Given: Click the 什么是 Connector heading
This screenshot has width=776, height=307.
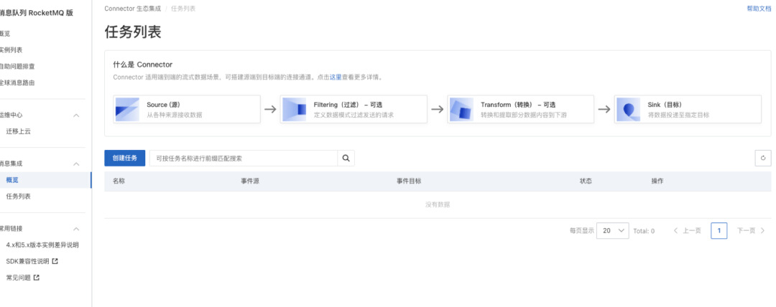Looking at the screenshot, I should pyautogui.click(x=142, y=65).
